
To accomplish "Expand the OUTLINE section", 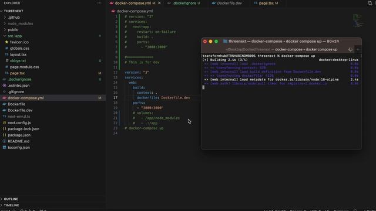I will 11,199.
